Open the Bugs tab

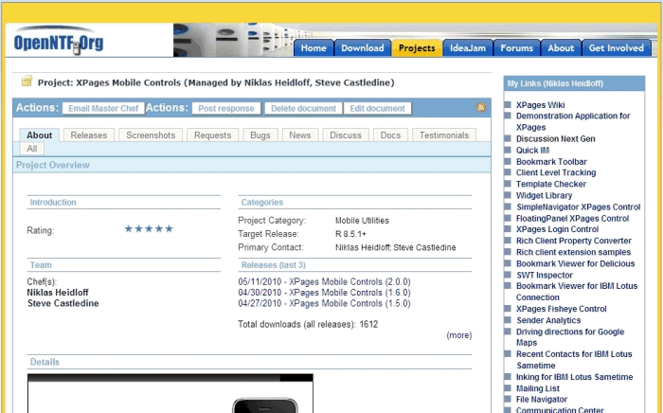click(x=260, y=135)
